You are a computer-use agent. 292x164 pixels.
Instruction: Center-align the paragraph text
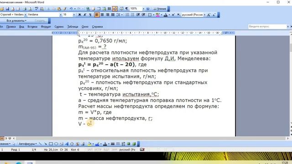coord(102,15)
